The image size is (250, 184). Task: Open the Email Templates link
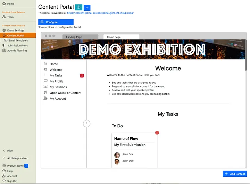[18, 40]
